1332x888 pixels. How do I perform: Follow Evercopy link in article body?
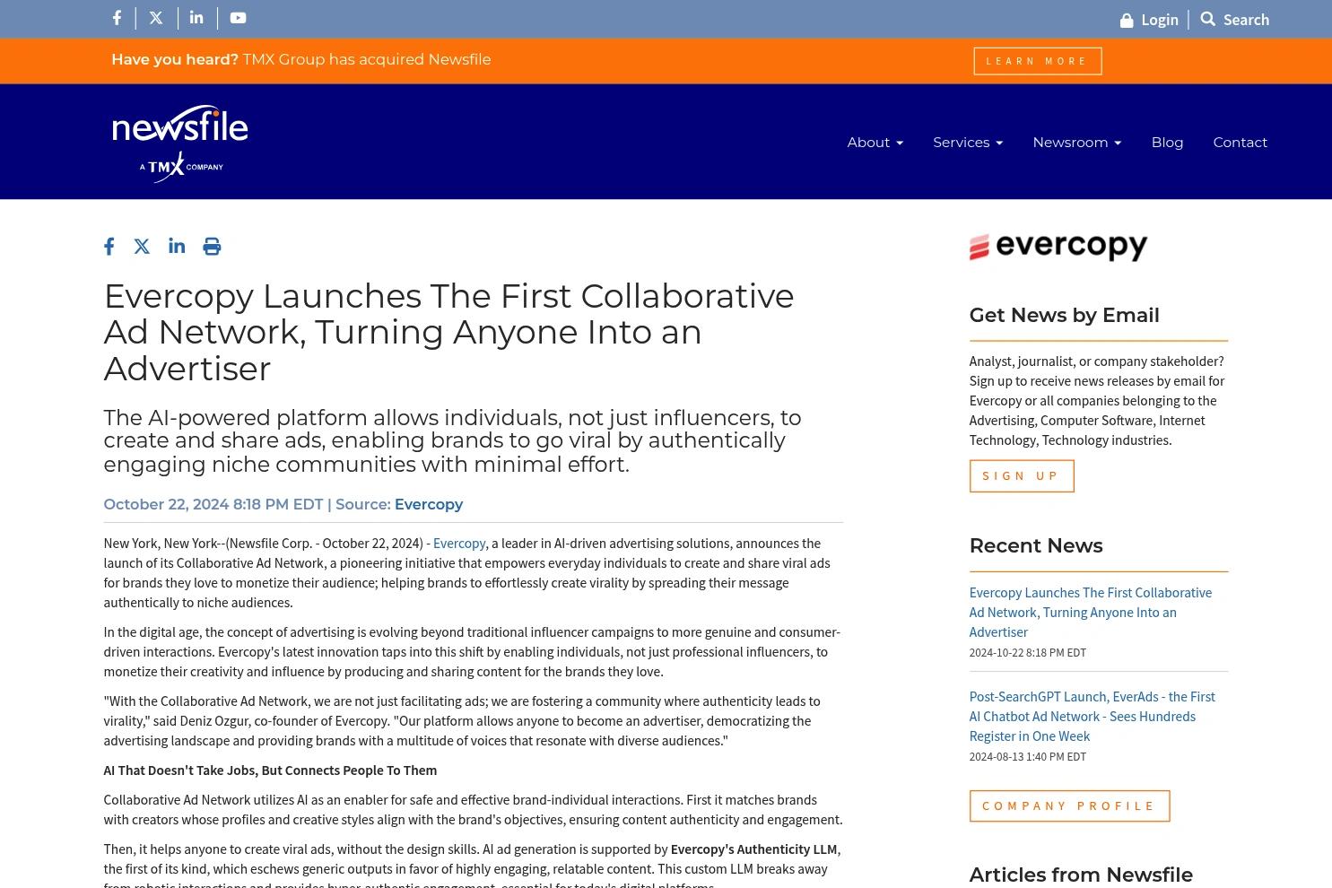[x=459, y=544]
